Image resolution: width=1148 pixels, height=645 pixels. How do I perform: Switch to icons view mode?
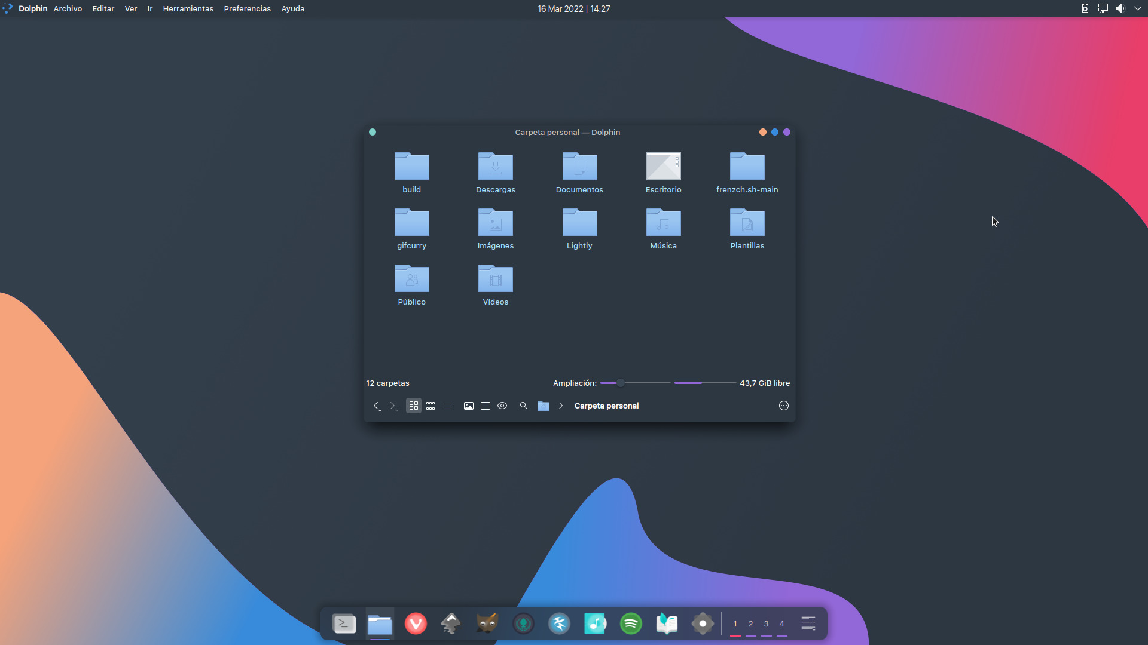[414, 406]
